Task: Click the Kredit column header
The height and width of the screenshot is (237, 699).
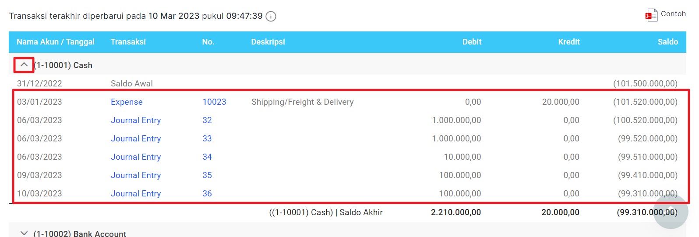Action: click(568, 42)
